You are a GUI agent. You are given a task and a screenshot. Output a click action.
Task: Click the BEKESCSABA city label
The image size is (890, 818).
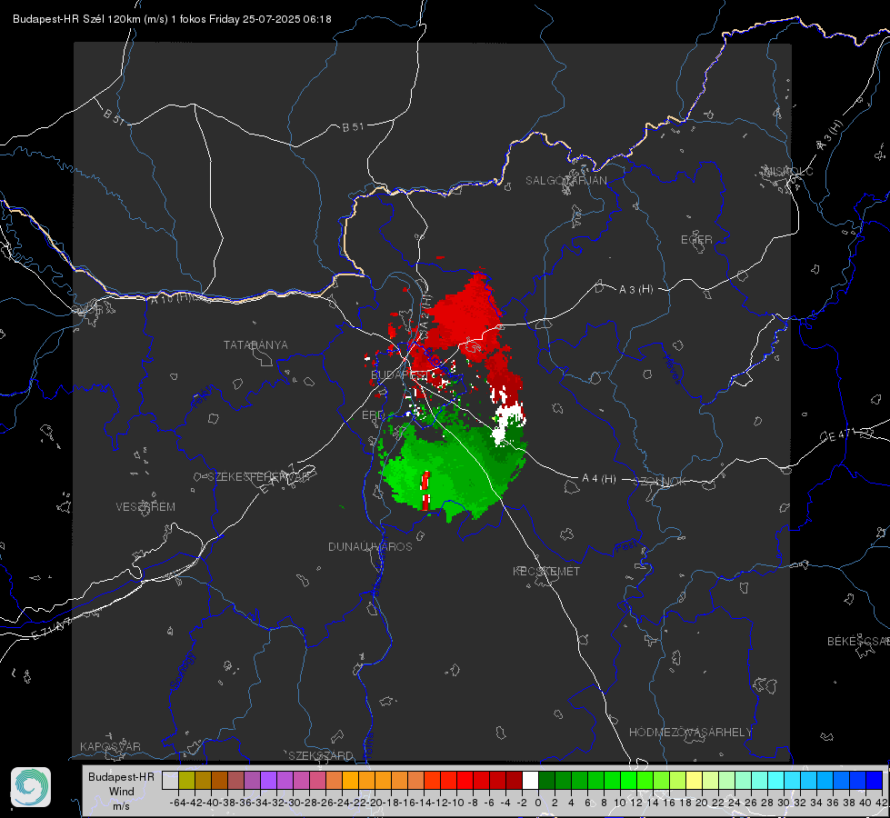pyautogui.click(x=857, y=641)
